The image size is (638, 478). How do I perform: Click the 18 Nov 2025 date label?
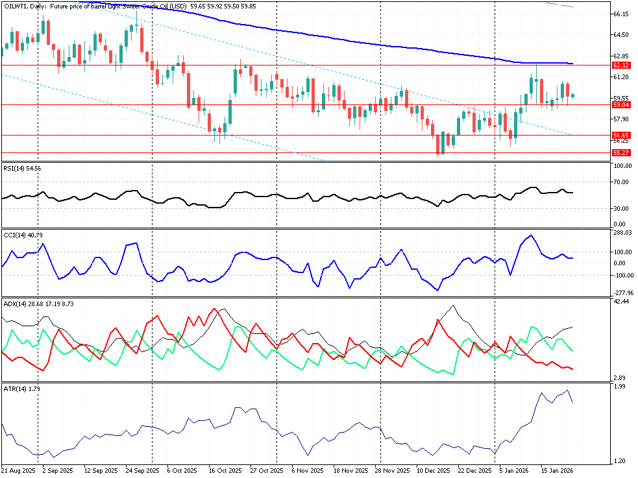[x=349, y=470]
